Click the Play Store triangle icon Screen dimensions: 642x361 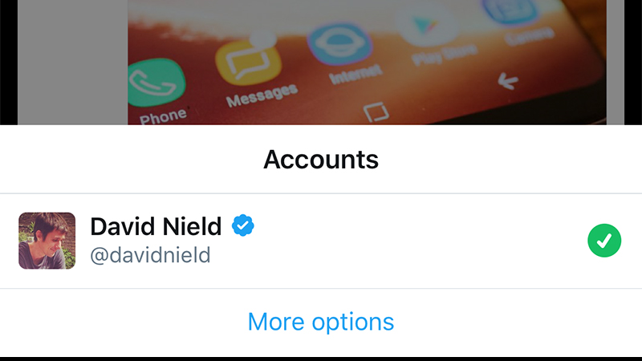click(426, 26)
